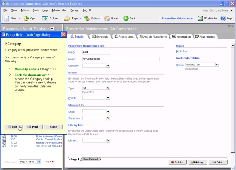Click Print button in Popup Help

point(34,127)
